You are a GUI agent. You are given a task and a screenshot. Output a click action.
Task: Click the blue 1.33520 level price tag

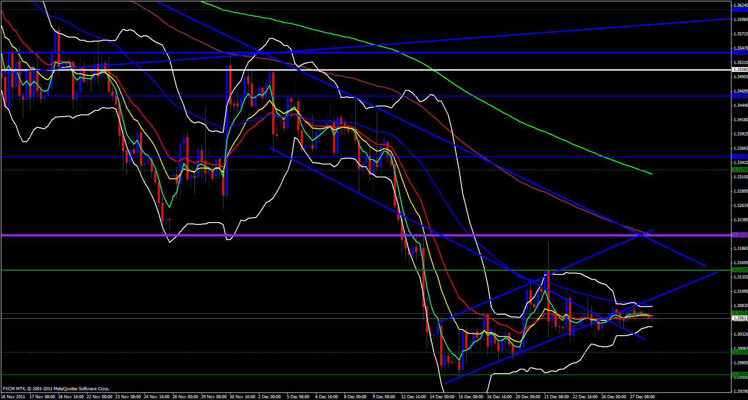[740, 156]
